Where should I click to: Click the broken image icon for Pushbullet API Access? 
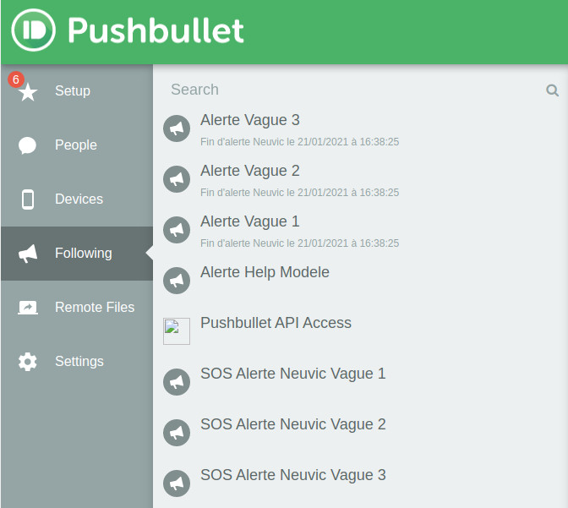click(x=177, y=331)
